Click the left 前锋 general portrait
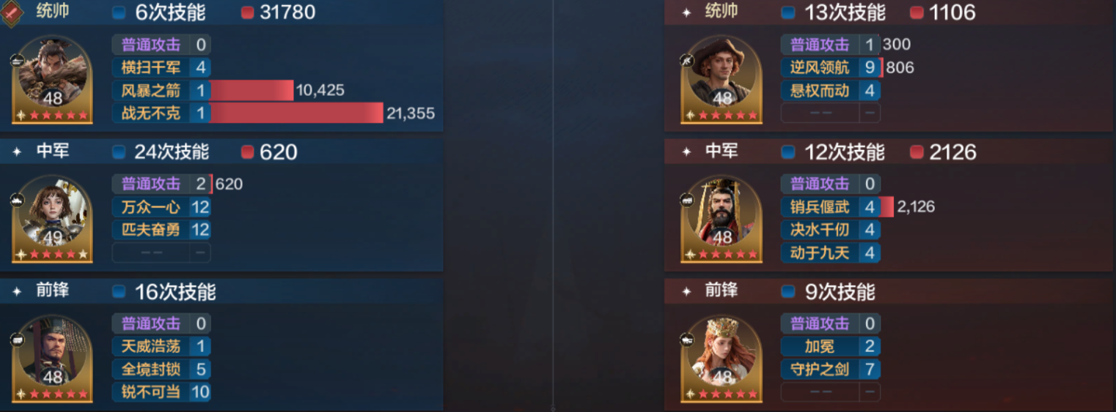The image size is (1116, 412). coord(53,359)
